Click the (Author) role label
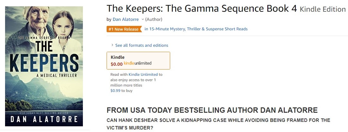The height and width of the screenshot is (132, 348). click(x=154, y=20)
